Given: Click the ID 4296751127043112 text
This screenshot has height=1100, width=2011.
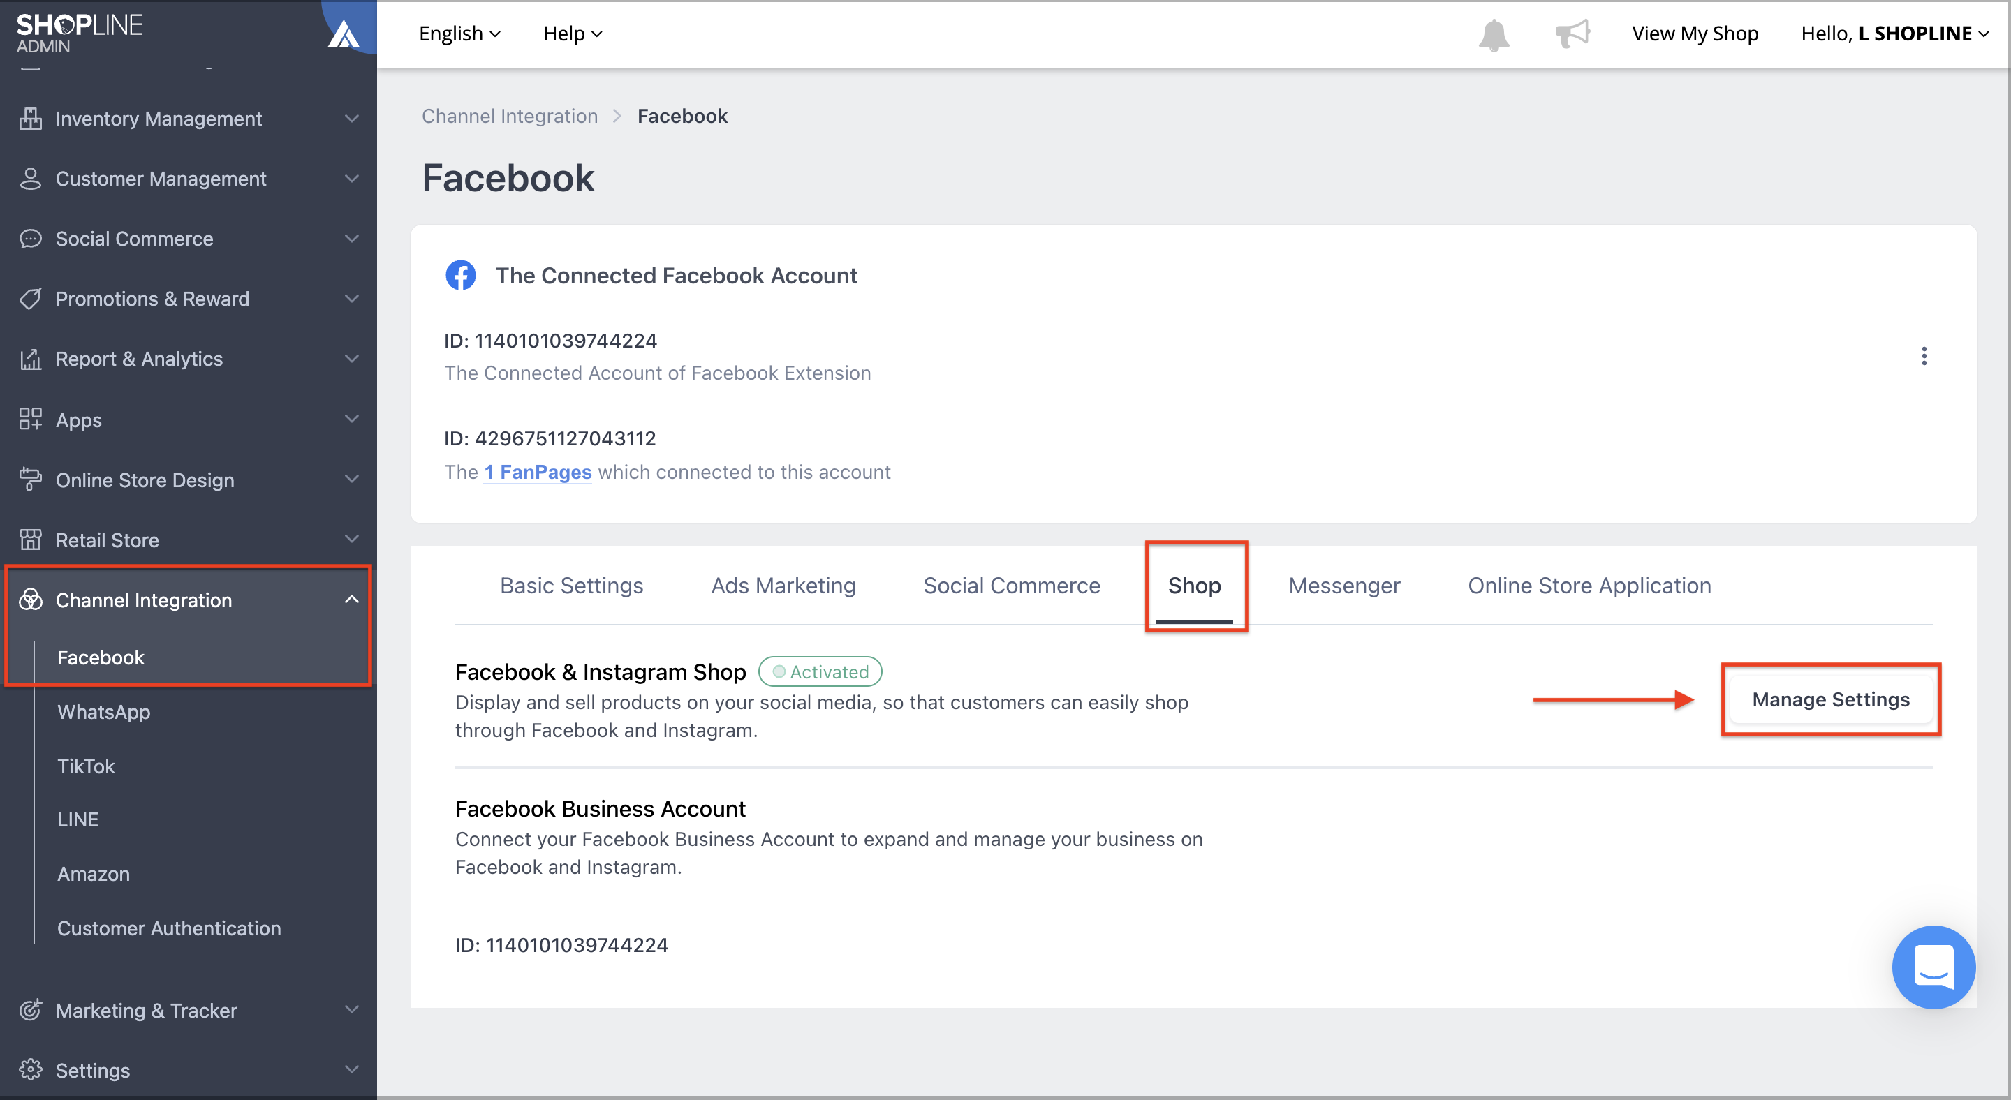Looking at the screenshot, I should tap(550, 438).
